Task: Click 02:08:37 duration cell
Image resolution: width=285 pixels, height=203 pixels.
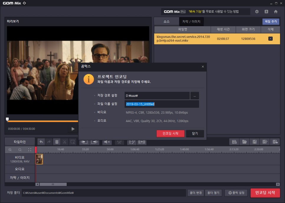Action: click(x=223, y=39)
